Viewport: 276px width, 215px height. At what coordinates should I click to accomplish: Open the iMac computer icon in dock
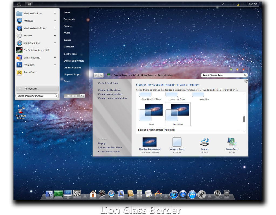click(x=68, y=194)
